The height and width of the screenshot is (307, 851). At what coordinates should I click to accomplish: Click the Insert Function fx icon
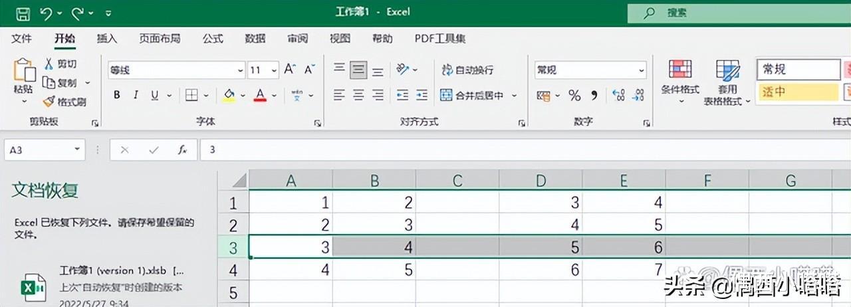pyautogui.click(x=182, y=150)
